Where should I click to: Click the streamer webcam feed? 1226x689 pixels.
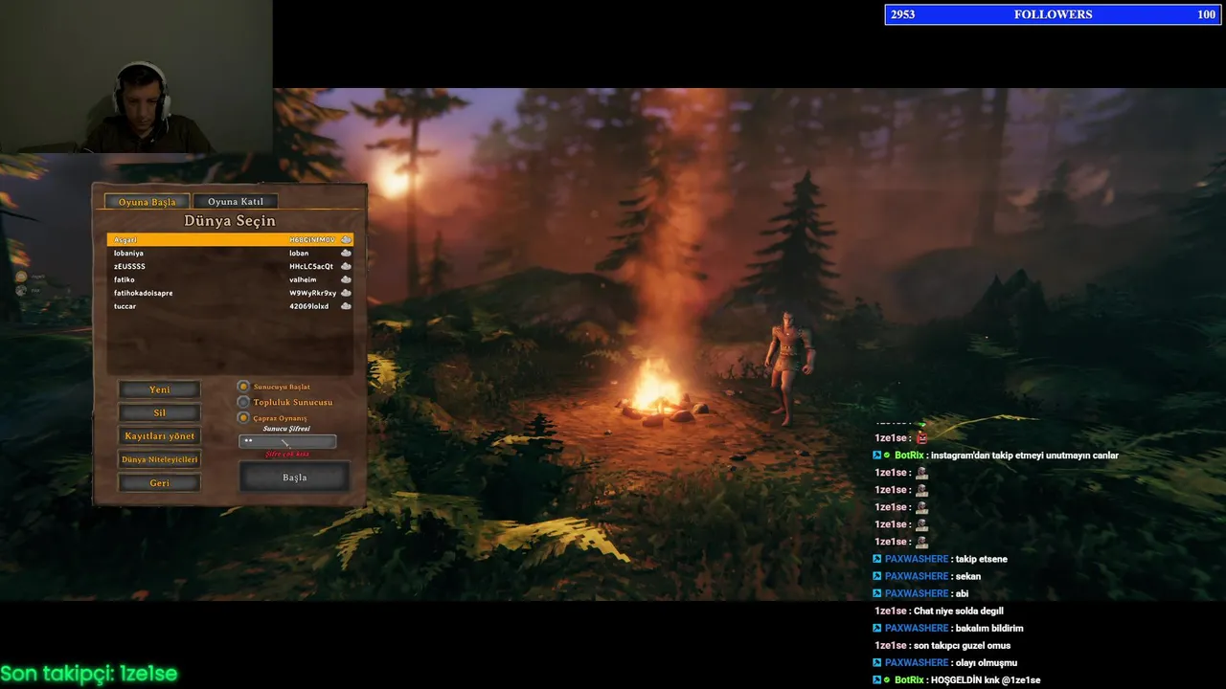(136, 77)
